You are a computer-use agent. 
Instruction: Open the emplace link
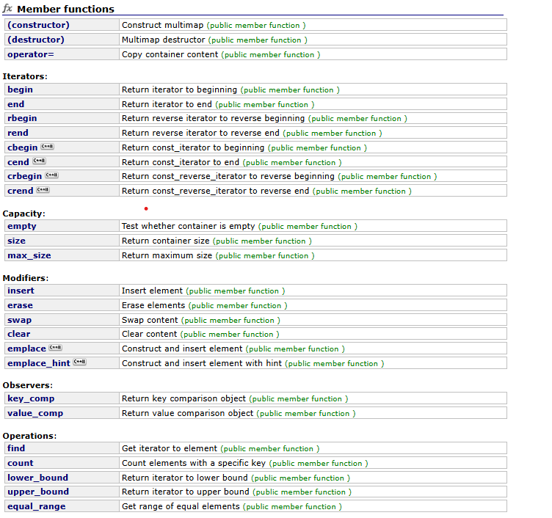click(x=26, y=349)
